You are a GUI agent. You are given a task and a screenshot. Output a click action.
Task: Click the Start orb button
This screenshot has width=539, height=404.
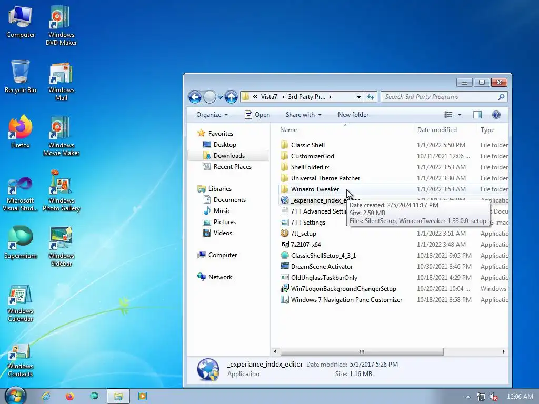pyautogui.click(x=15, y=396)
